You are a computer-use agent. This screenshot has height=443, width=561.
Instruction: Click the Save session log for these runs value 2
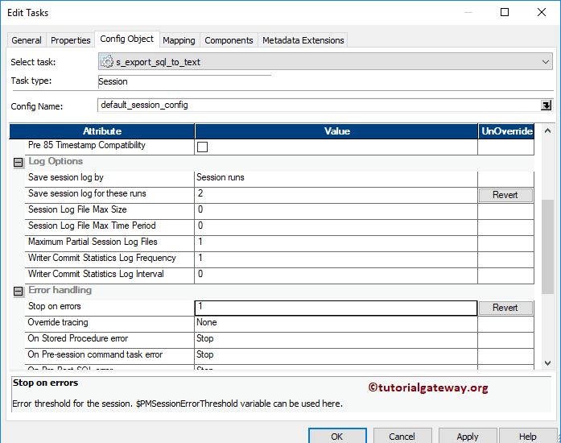(336, 195)
